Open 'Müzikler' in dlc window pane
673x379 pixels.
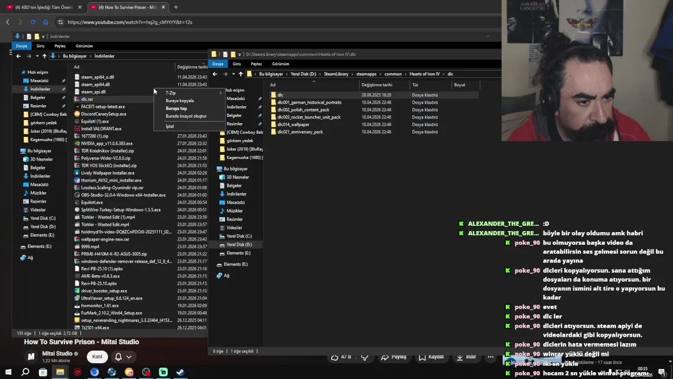click(234, 211)
